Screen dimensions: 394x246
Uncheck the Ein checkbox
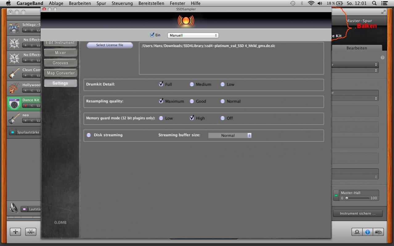[152, 35]
